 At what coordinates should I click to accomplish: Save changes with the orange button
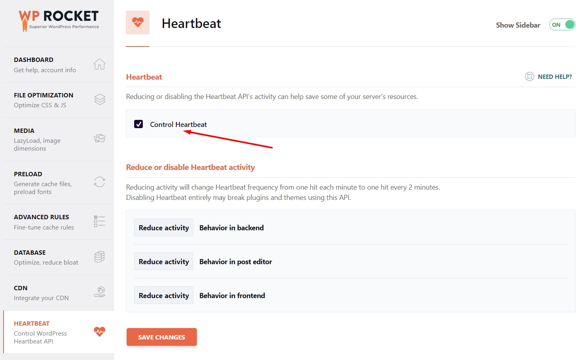[161, 337]
